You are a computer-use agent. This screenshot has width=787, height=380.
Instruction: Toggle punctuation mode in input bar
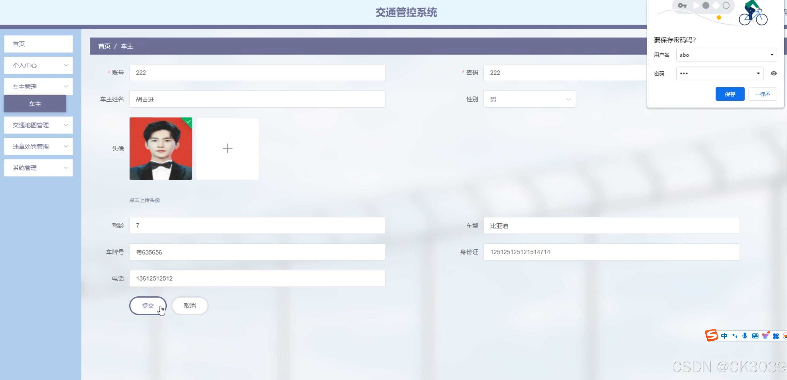(734, 336)
